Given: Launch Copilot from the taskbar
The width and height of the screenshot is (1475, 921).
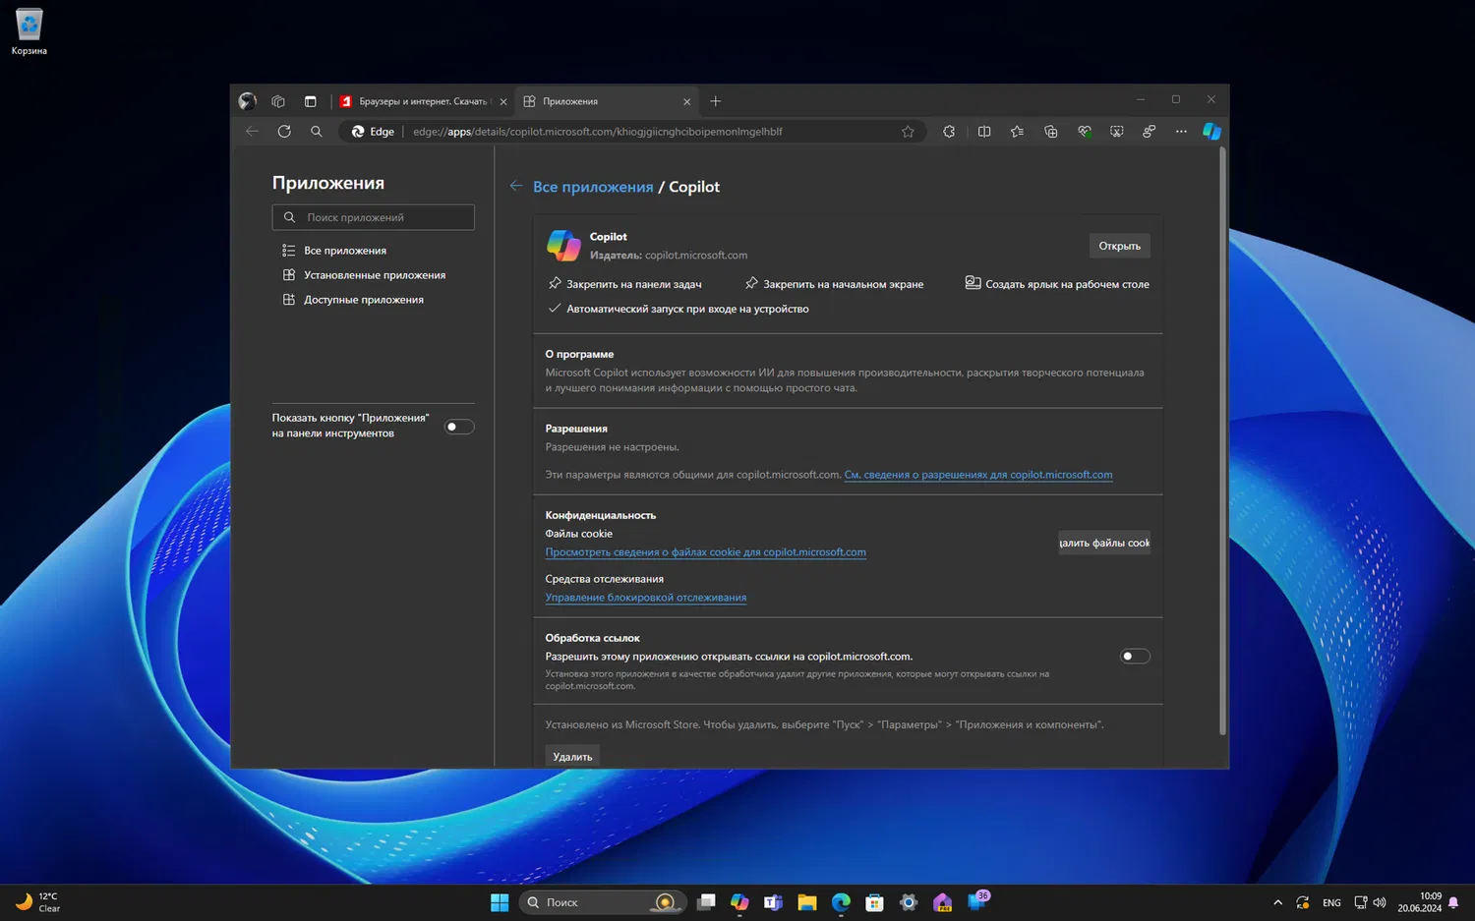Looking at the screenshot, I should [x=739, y=902].
